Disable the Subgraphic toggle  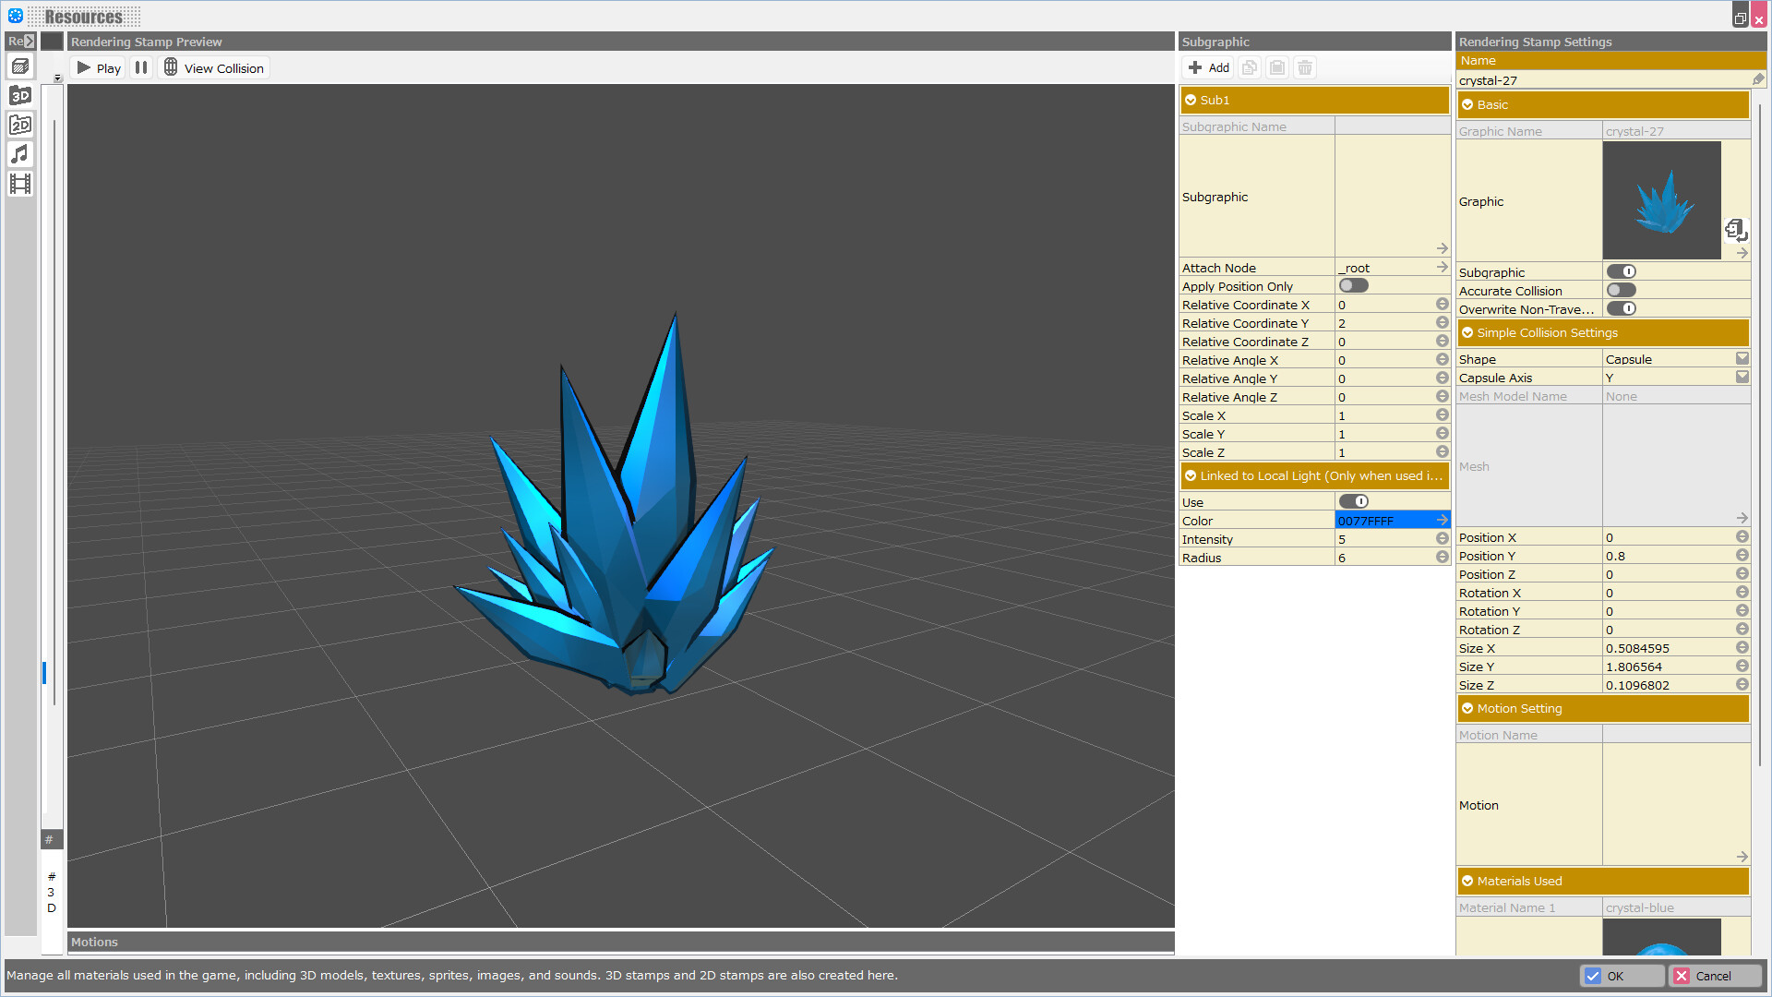pyautogui.click(x=1622, y=271)
